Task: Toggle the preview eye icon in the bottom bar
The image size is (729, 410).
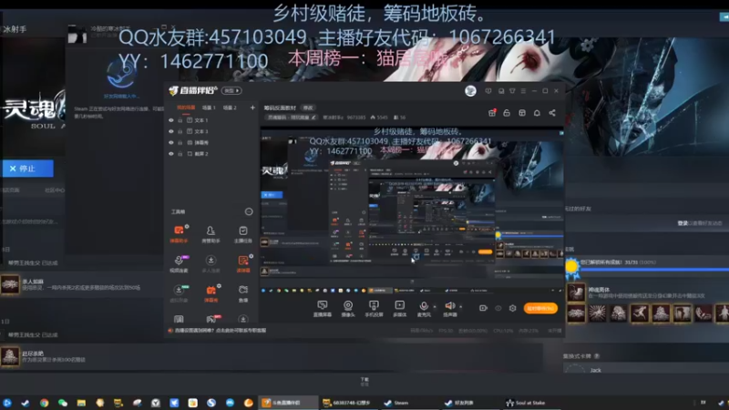Action: coord(498,308)
